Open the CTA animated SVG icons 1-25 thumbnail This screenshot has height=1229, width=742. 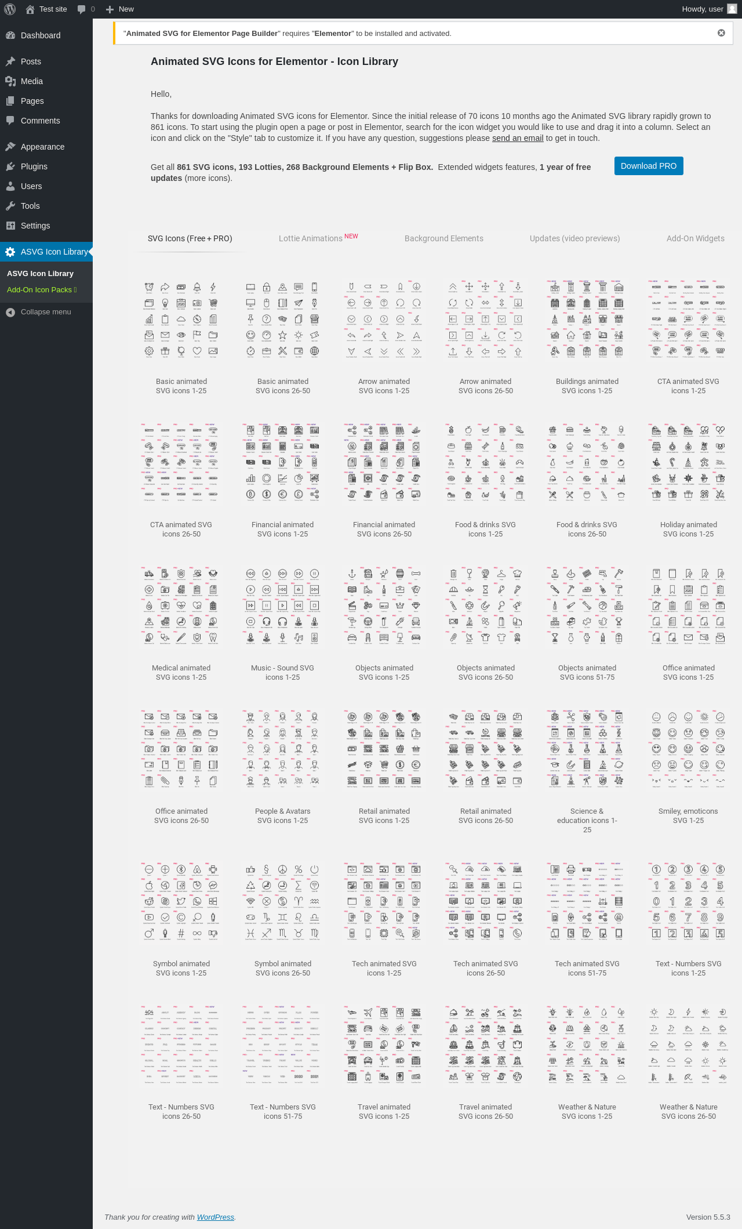(689, 319)
